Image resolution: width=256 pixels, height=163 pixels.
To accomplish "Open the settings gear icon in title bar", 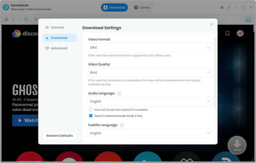I will pyautogui.click(x=222, y=7).
